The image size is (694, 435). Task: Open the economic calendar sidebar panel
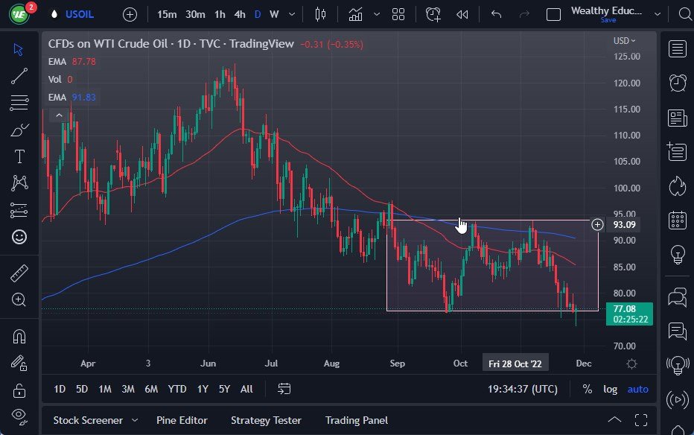(x=677, y=220)
